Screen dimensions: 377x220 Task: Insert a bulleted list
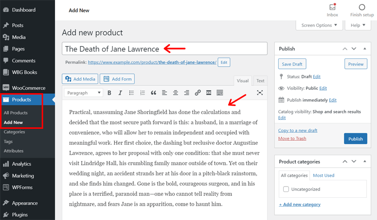click(x=131, y=93)
